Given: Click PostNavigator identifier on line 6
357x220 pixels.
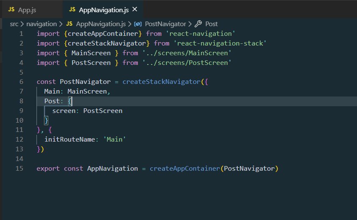Looking at the screenshot, I should (85, 82).
